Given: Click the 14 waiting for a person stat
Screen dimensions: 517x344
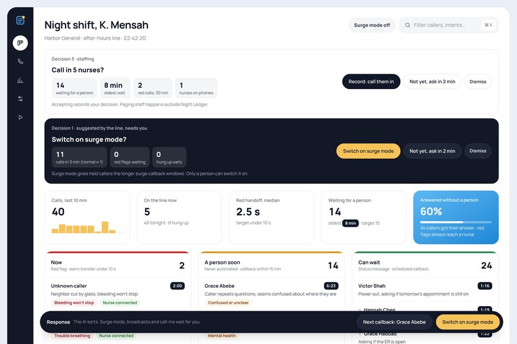Looking at the screenshot, I should 74,88.
